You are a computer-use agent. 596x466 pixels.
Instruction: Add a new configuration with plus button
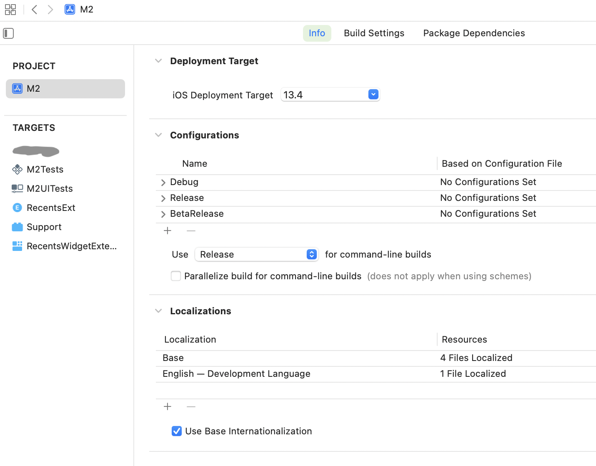click(168, 231)
